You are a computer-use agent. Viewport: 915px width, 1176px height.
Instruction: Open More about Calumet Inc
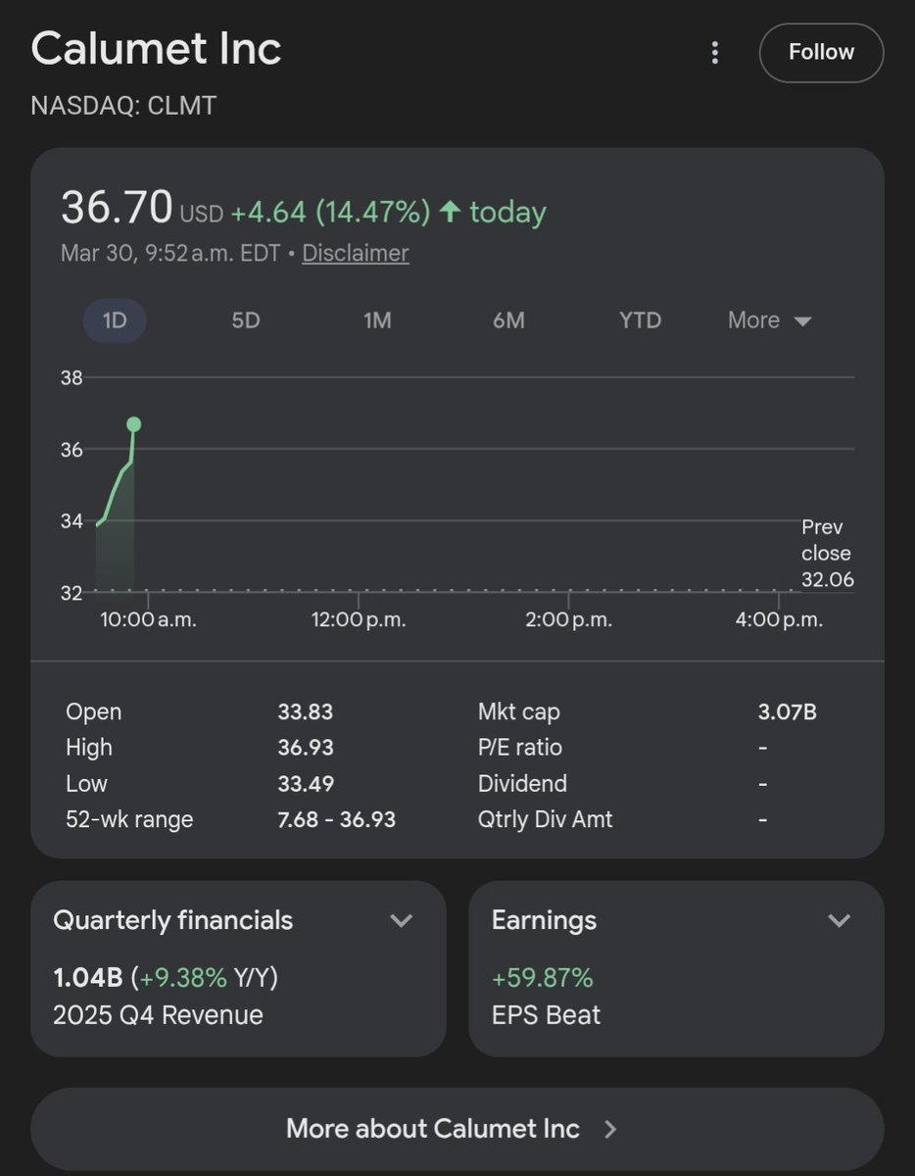[457, 1129]
